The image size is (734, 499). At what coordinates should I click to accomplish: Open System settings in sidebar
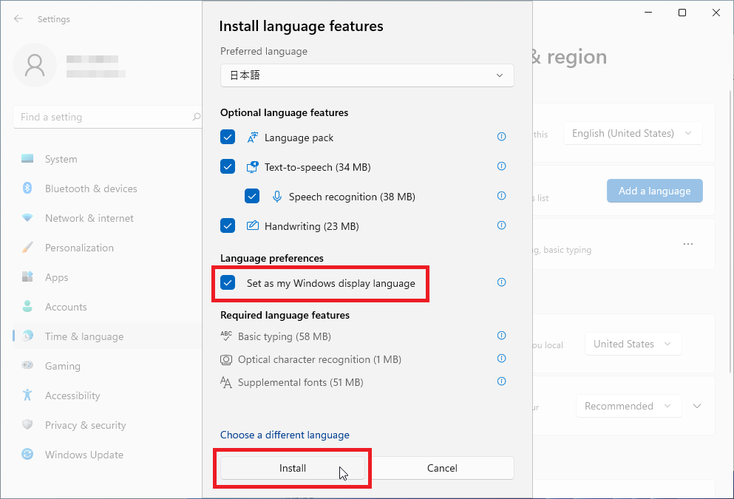pos(107,159)
